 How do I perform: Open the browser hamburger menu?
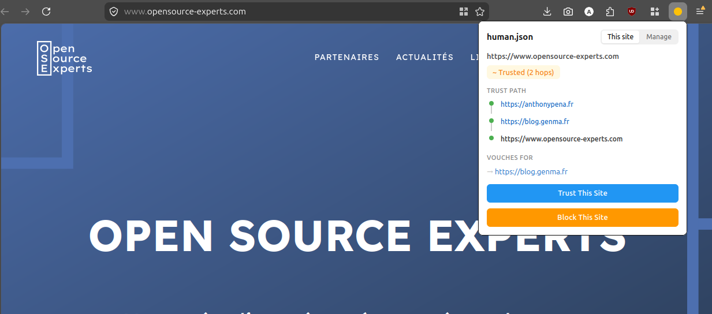700,11
